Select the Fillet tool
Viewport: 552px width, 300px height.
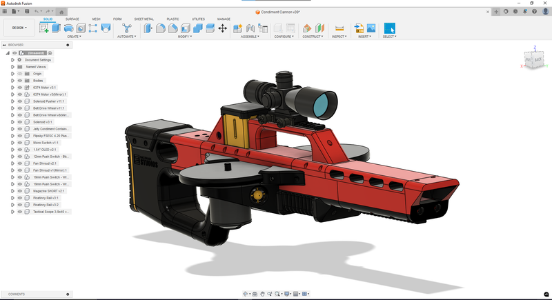pyautogui.click(x=161, y=28)
